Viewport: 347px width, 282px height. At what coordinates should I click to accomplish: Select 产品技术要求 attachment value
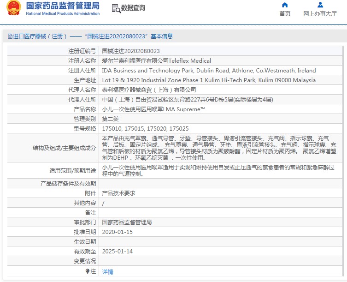(118, 193)
